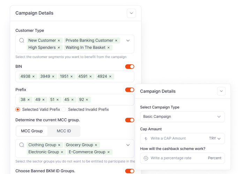
Task: Select the Selected Invalid Prefix radio button
Action: 64,109
